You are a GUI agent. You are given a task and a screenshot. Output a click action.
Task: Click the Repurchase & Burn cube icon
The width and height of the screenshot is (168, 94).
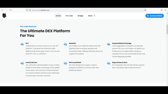(108, 63)
